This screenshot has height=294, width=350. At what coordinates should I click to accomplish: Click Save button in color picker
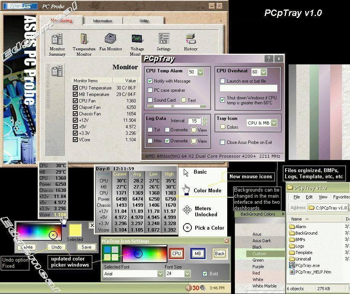87,247
